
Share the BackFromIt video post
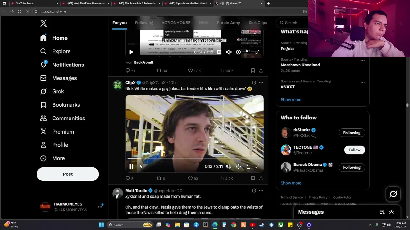click(x=261, y=71)
